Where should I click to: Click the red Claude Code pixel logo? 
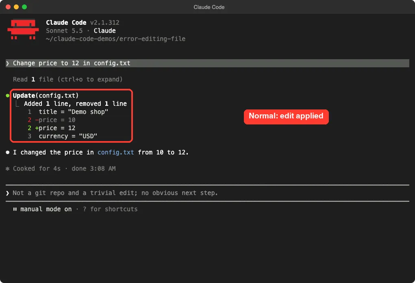point(23,29)
